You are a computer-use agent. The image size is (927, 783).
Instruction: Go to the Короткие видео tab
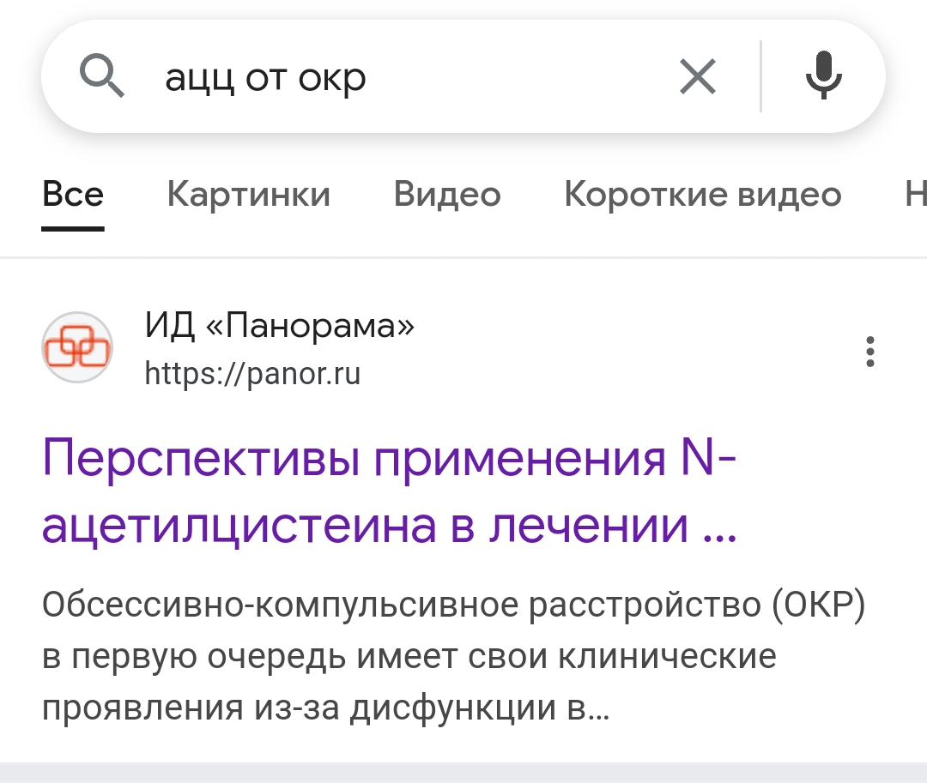click(702, 195)
